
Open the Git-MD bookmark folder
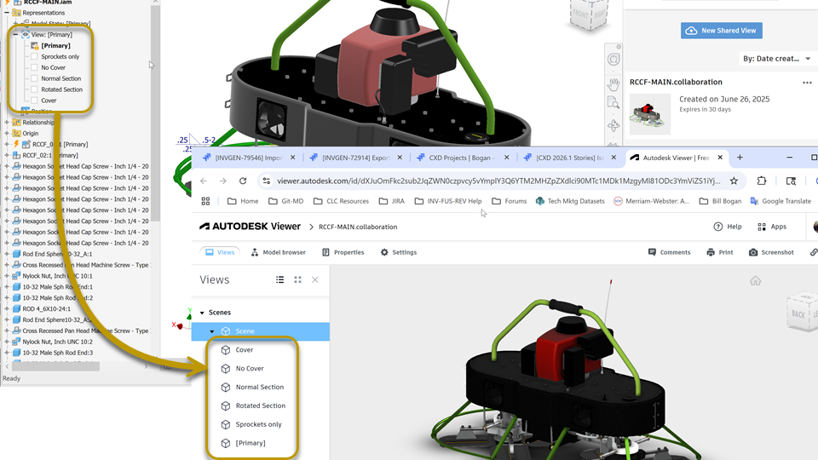(x=286, y=201)
